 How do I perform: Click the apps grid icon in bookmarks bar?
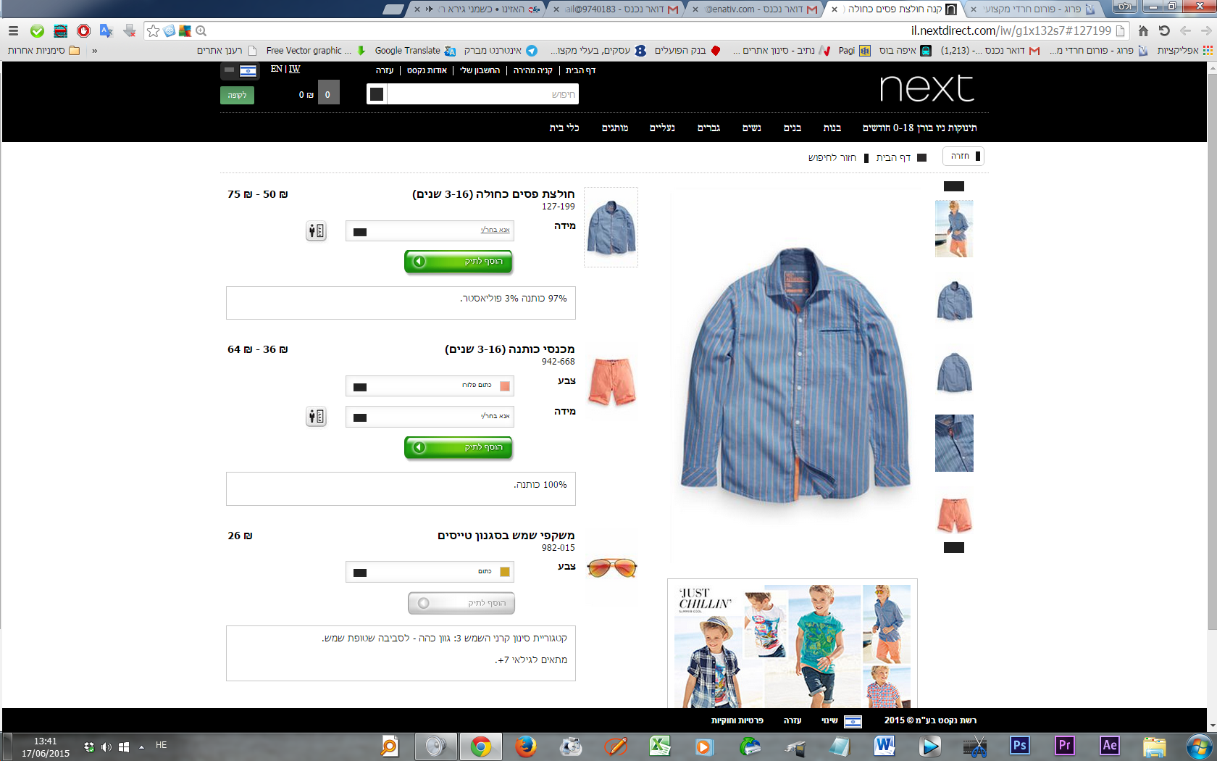pos(1208,51)
